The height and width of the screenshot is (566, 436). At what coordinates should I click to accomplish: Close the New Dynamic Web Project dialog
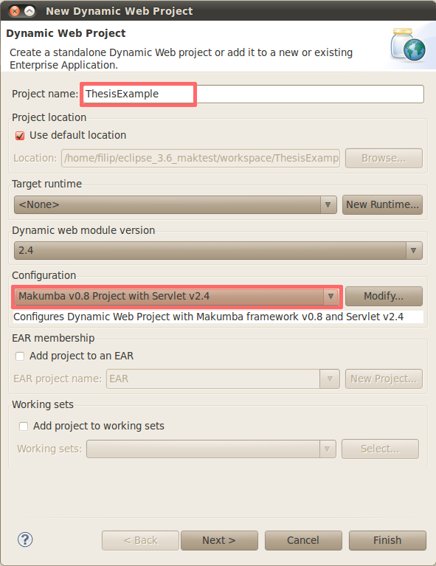(15, 11)
